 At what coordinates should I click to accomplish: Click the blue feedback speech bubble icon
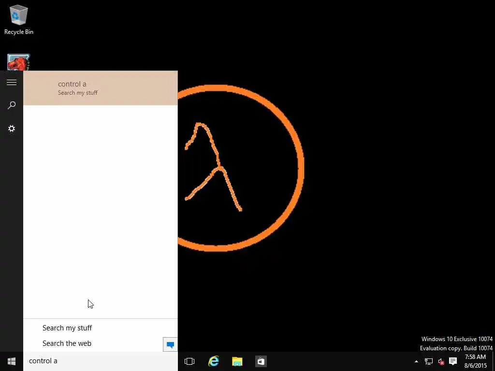coord(170,344)
